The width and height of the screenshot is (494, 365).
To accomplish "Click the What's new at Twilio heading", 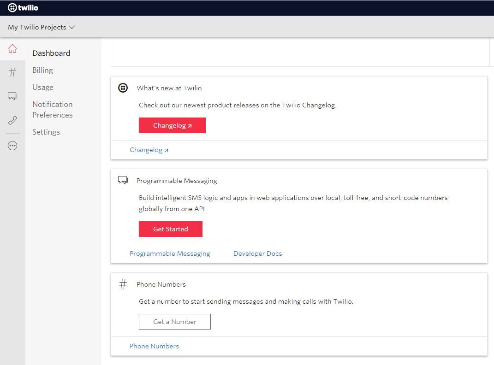I will [169, 88].
